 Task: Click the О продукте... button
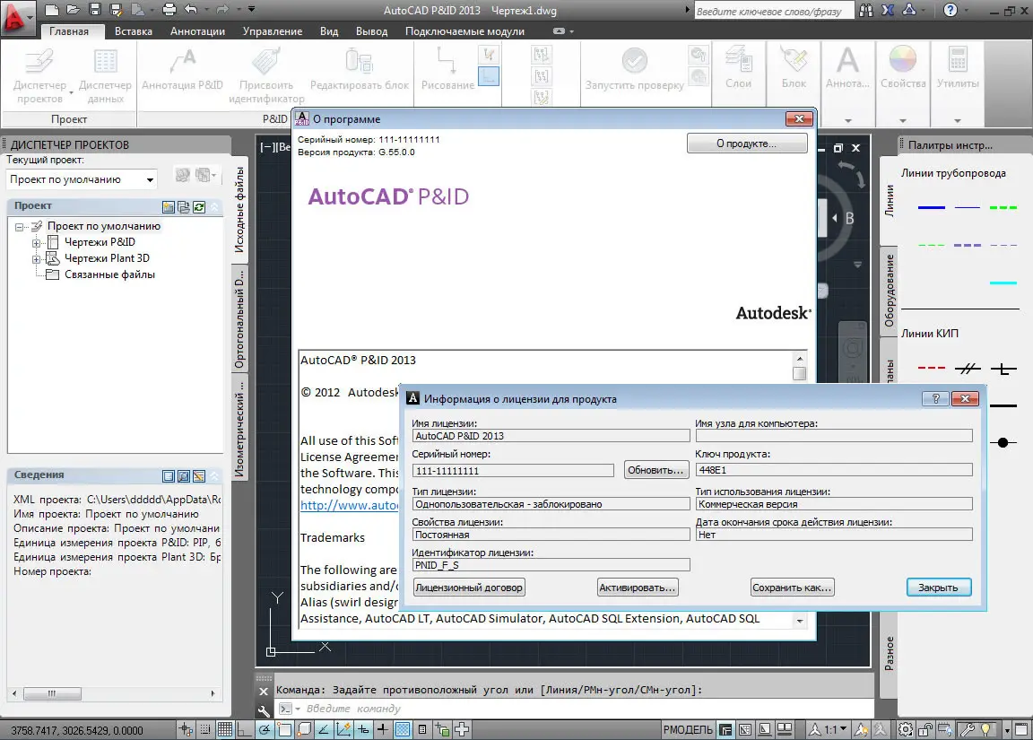(x=746, y=144)
